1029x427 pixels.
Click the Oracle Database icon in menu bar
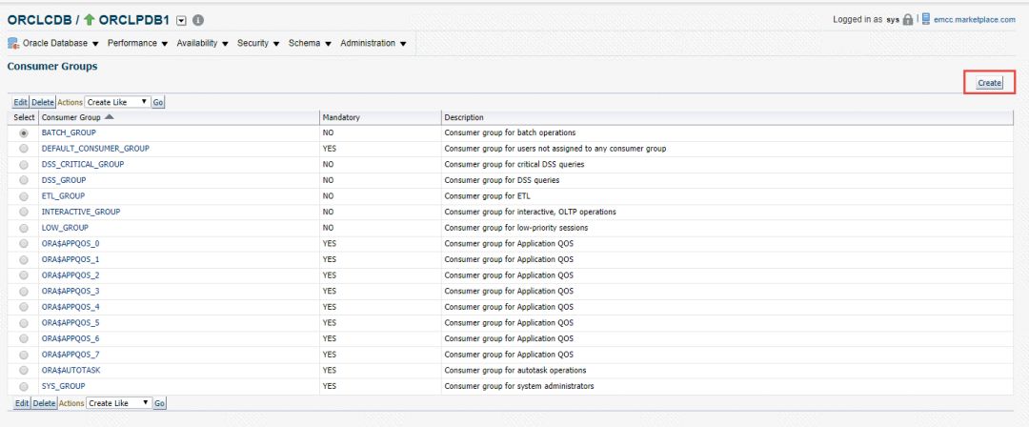(x=13, y=44)
